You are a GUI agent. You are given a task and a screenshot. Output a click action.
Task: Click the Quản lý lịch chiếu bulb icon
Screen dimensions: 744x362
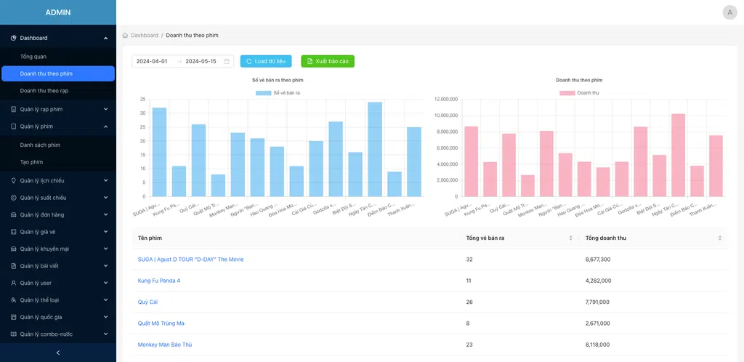coord(13,181)
